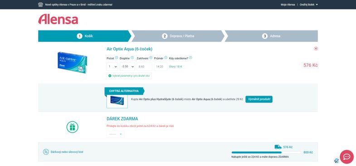The width and height of the screenshot is (356, 166).
Task: Open Moje Alensa link
Action: (x=288, y=5)
